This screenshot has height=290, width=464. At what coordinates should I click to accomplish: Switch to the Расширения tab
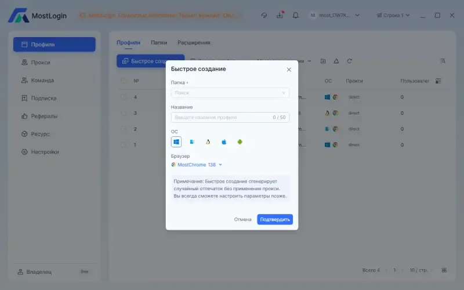click(194, 42)
